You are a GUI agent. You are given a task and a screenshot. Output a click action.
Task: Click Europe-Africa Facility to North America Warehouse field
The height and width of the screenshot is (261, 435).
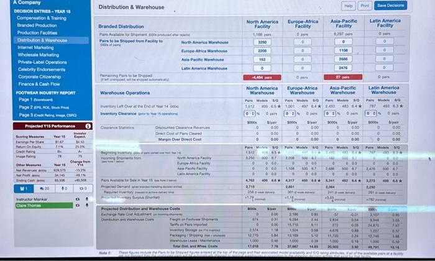click(303, 42)
